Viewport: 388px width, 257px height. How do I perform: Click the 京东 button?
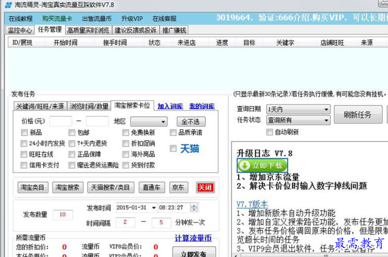[179, 188]
